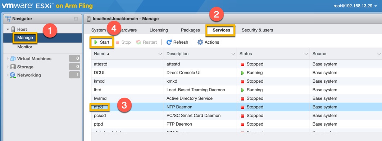Screen dimensions: 382x141
Task: Click Load-Based Teaming Daemon description
Action: [196, 90]
